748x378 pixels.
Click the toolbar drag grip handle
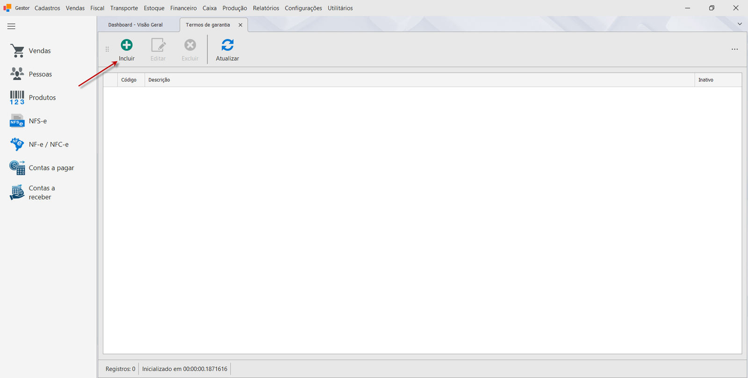[107, 49]
